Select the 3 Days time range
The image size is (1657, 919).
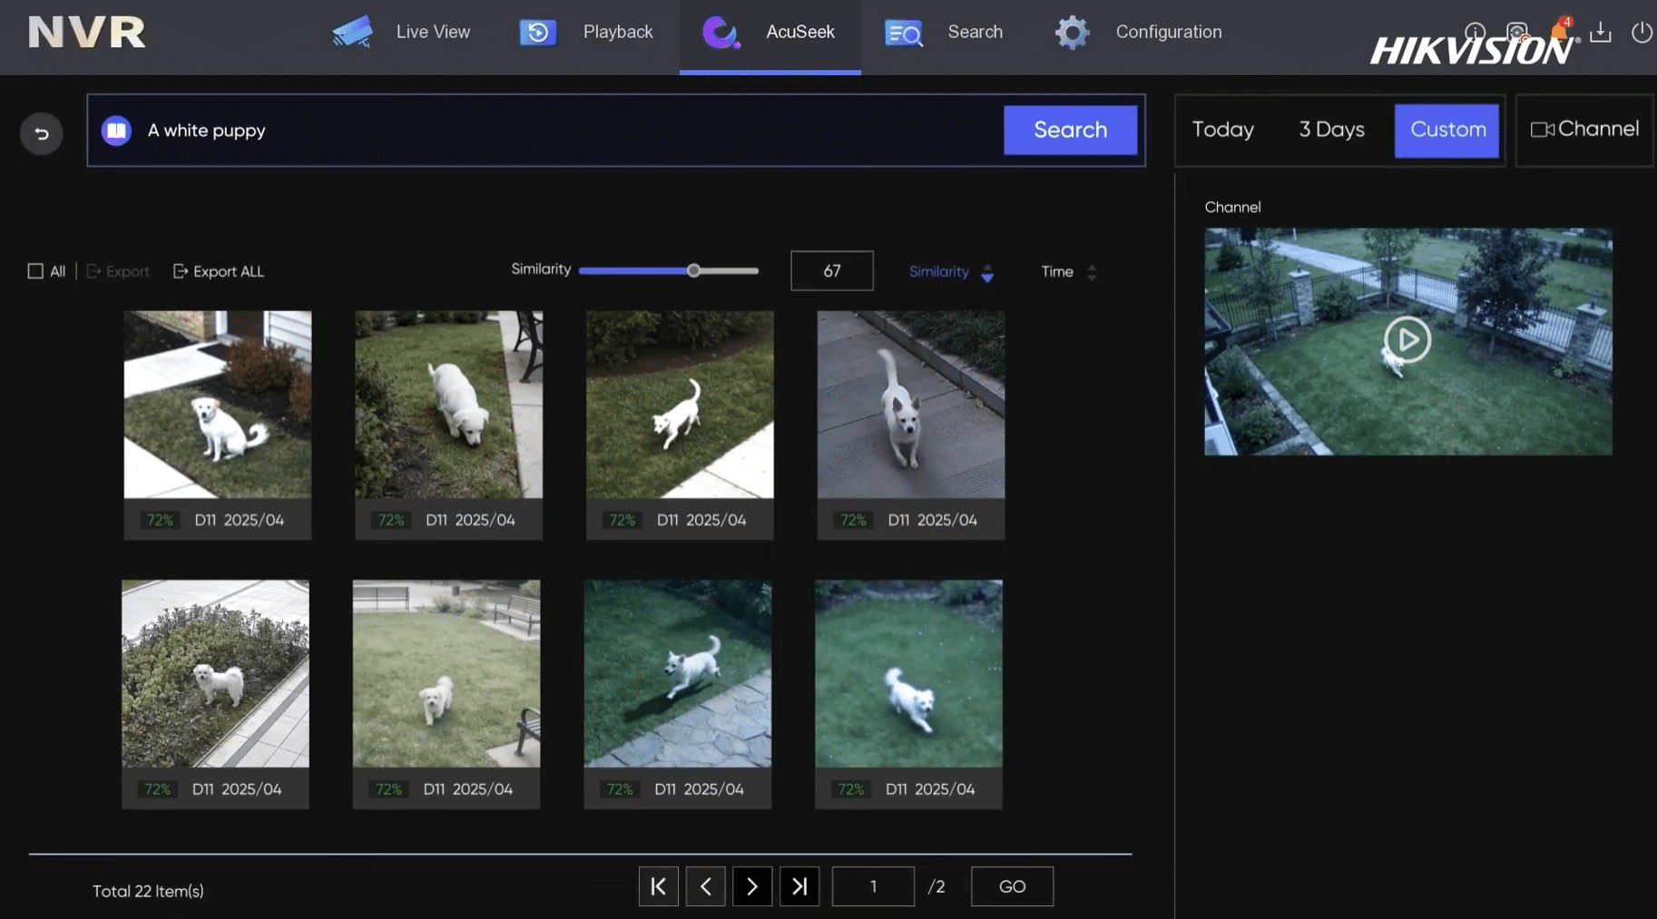(1331, 130)
